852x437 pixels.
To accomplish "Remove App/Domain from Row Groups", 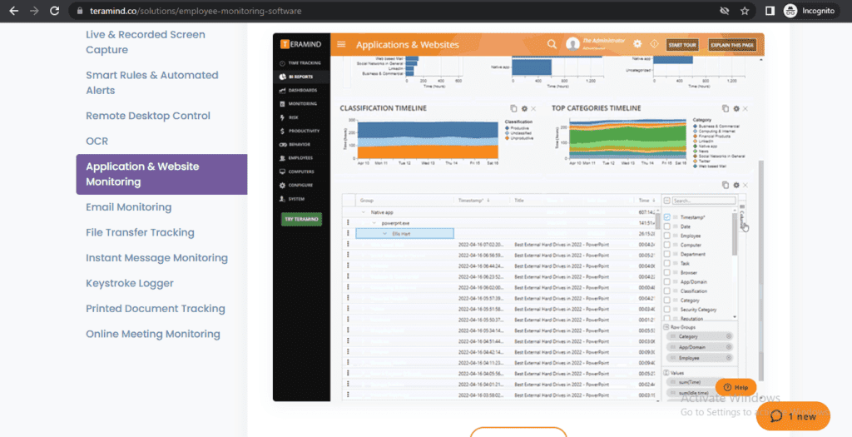I will click(729, 347).
